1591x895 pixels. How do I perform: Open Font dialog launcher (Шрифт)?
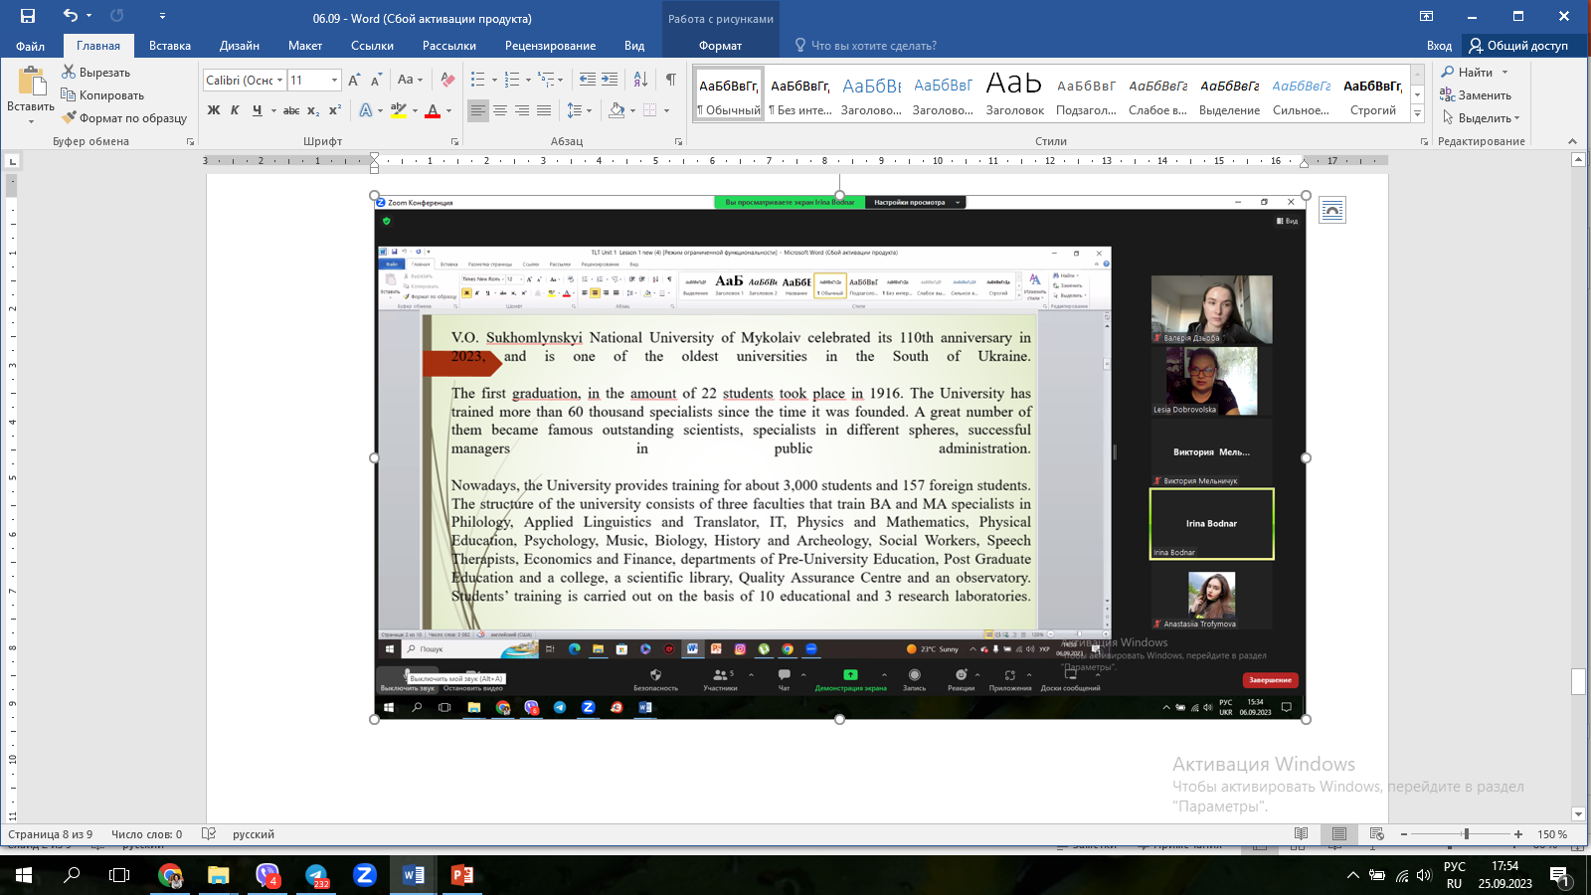(x=455, y=141)
